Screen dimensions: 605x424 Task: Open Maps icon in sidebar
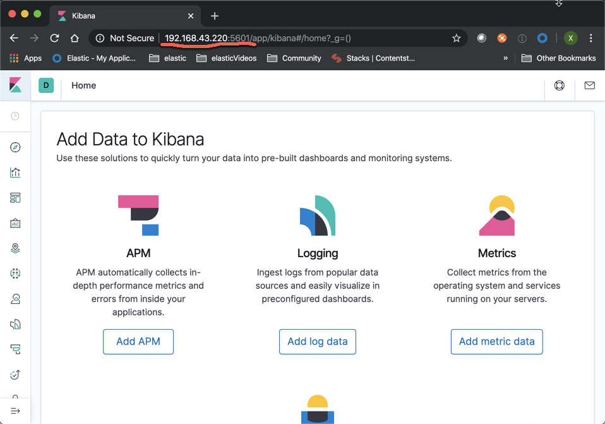click(15, 248)
